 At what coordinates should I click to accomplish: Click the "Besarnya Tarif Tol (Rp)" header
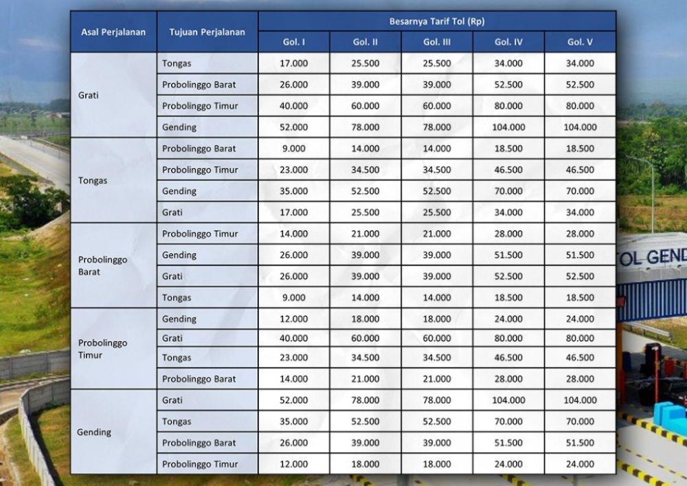437,21
